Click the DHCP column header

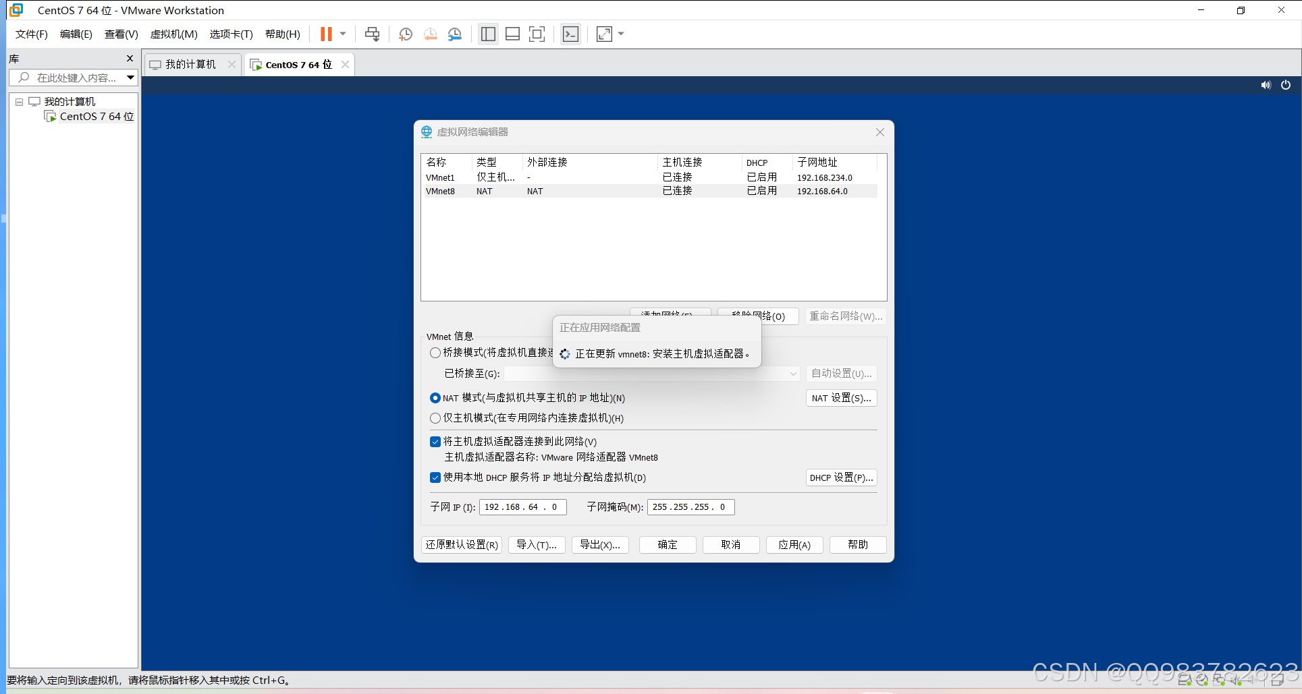click(x=767, y=163)
